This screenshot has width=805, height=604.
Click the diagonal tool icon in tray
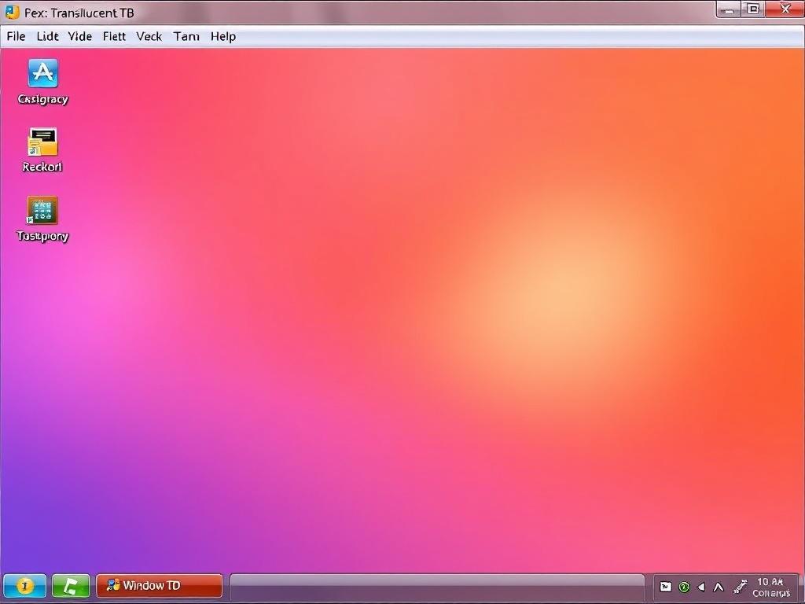click(739, 587)
